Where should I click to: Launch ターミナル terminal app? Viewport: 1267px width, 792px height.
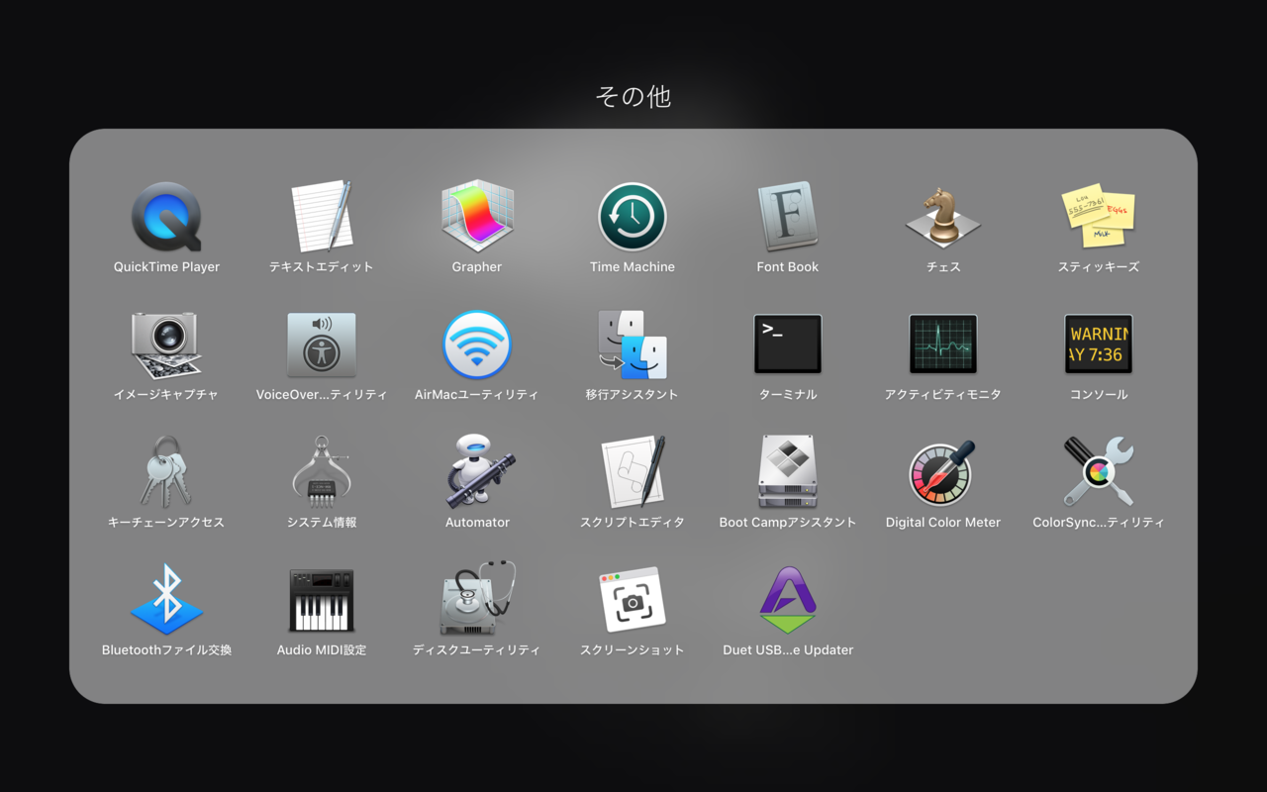788,345
